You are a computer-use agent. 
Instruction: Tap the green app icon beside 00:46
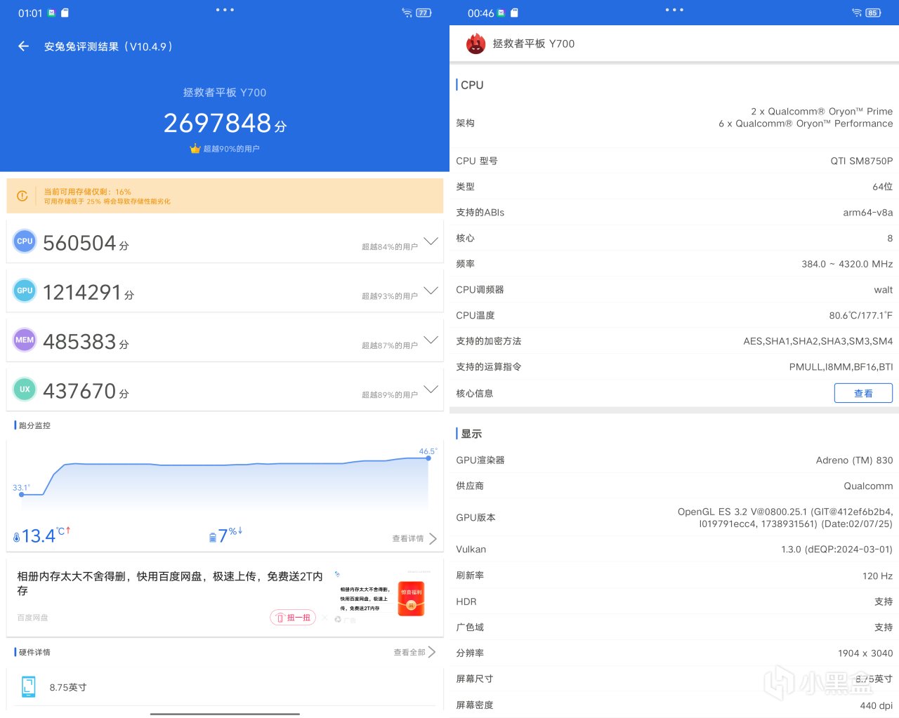click(501, 13)
